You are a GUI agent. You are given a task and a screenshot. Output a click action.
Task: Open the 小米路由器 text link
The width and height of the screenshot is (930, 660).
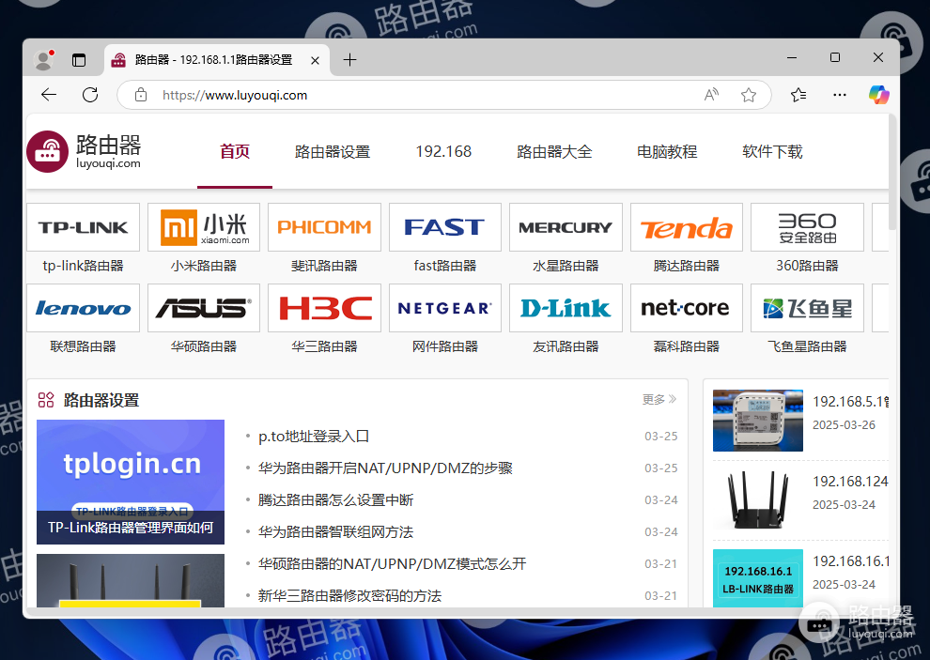coord(204,266)
